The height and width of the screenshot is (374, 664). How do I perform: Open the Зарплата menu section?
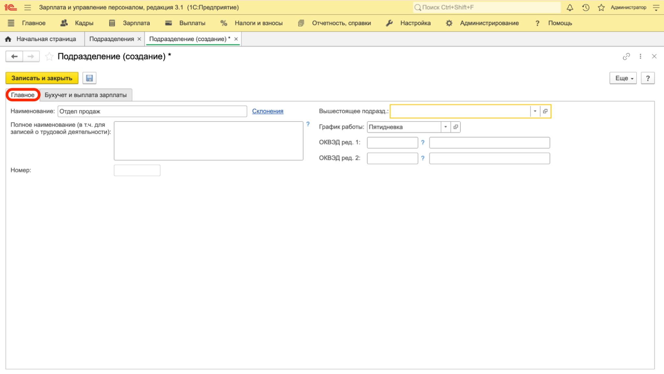(x=129, y=23)
